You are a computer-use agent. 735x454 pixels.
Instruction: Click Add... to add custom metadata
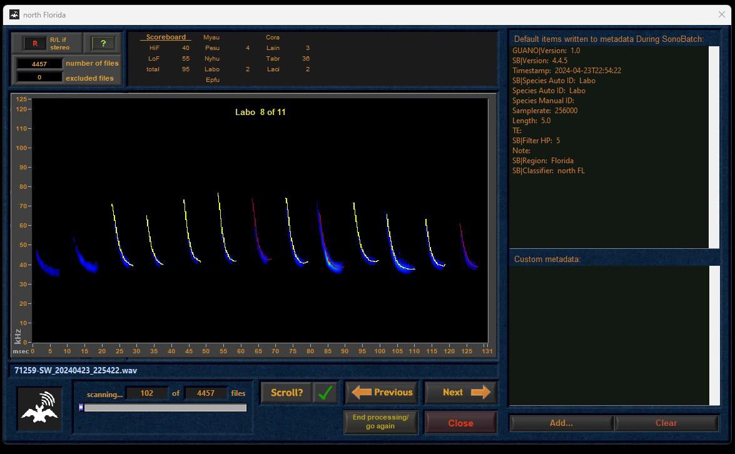click(561, 423)
